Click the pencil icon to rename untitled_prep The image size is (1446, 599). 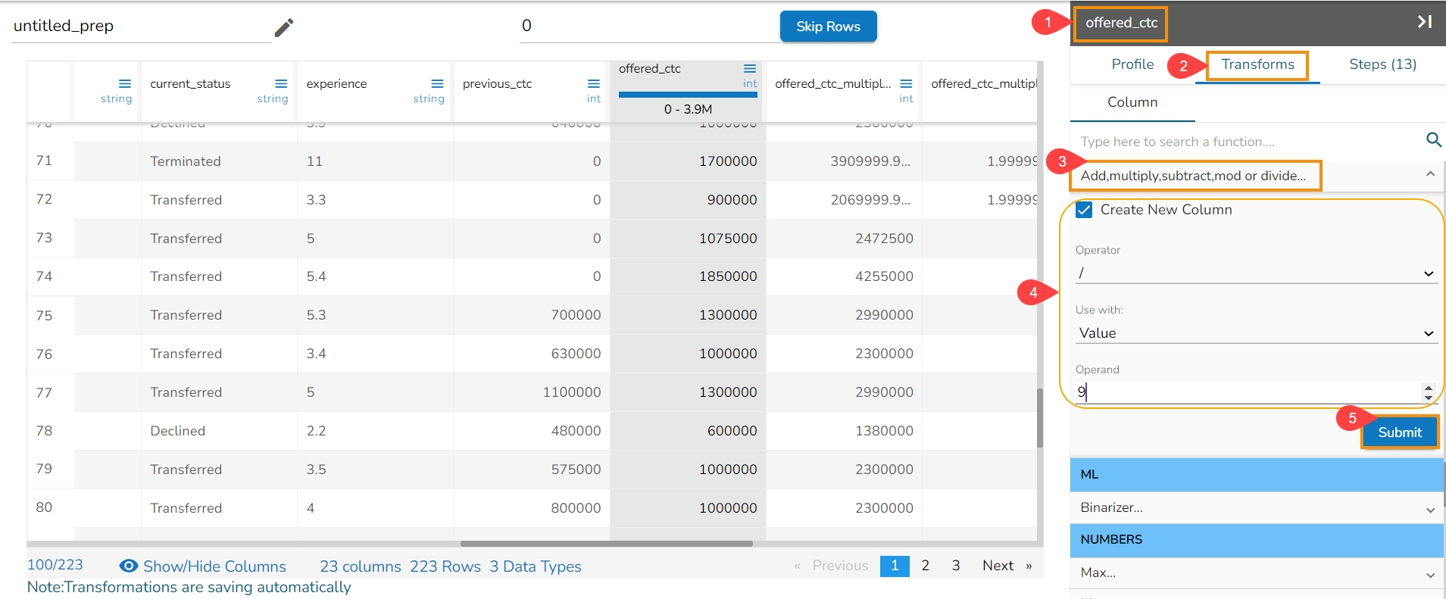click(283, 28)
